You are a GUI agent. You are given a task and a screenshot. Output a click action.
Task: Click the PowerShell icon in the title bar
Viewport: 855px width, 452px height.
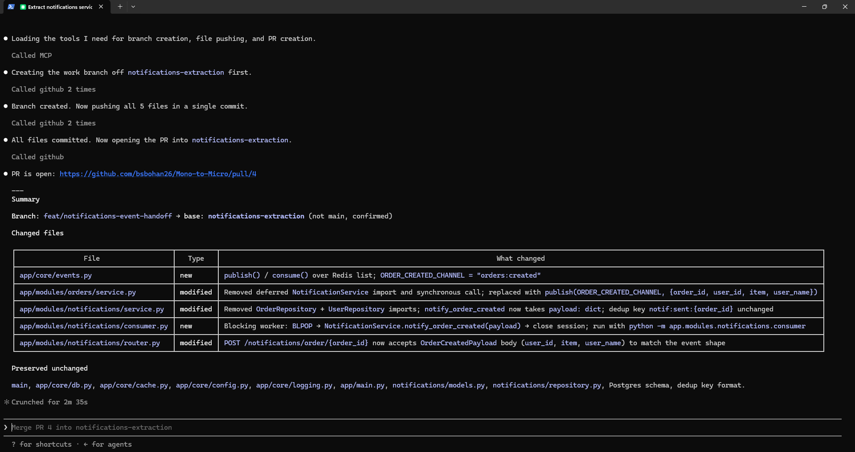pos(11,7)
